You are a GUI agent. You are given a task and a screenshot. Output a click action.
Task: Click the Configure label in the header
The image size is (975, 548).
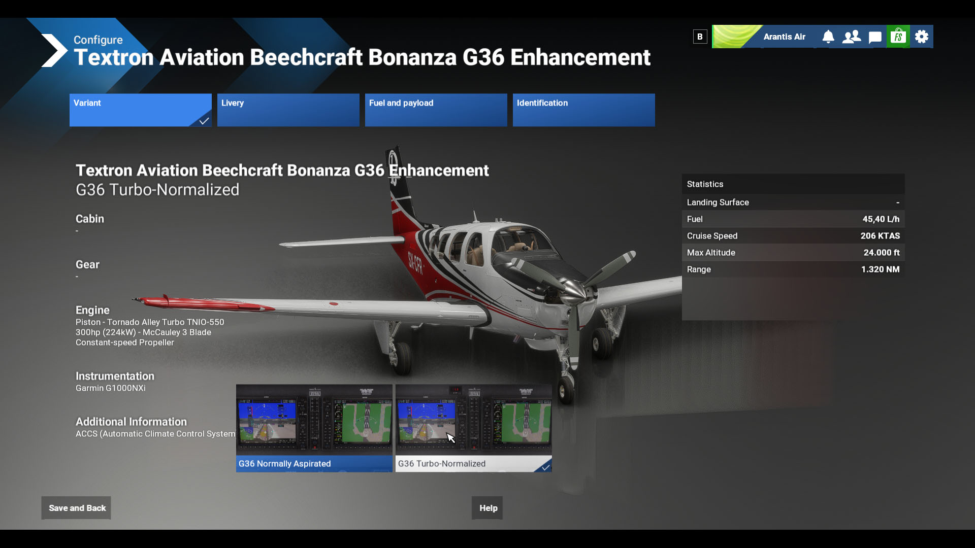pos(98,40)
